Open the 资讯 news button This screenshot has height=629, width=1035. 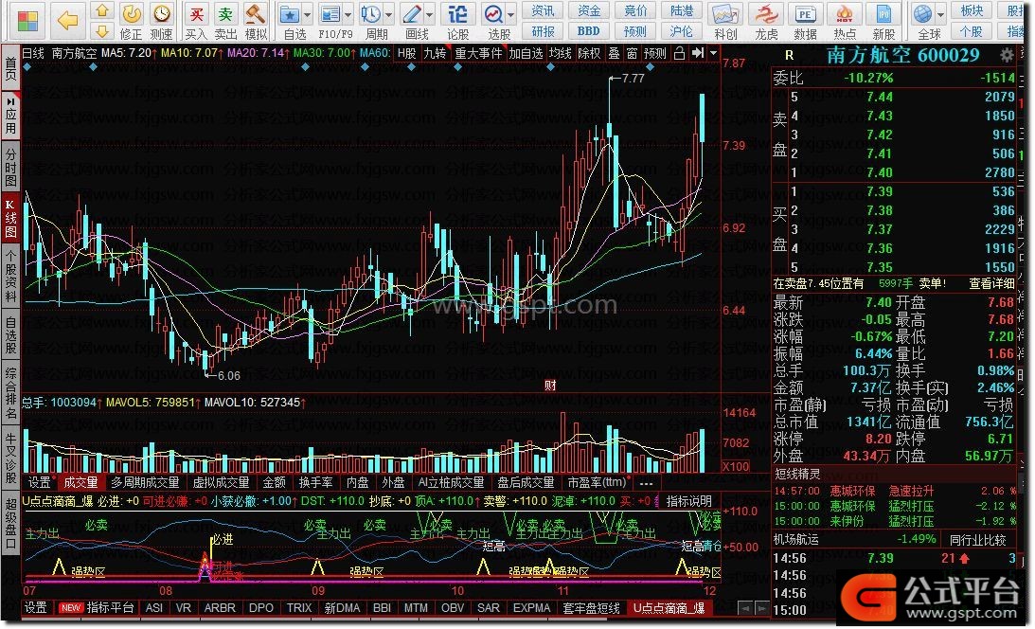point(543,10)
